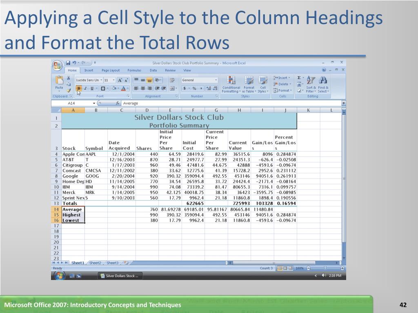Click Increase Decimal button
Viewport: 418px width, 313px height.
209,88
